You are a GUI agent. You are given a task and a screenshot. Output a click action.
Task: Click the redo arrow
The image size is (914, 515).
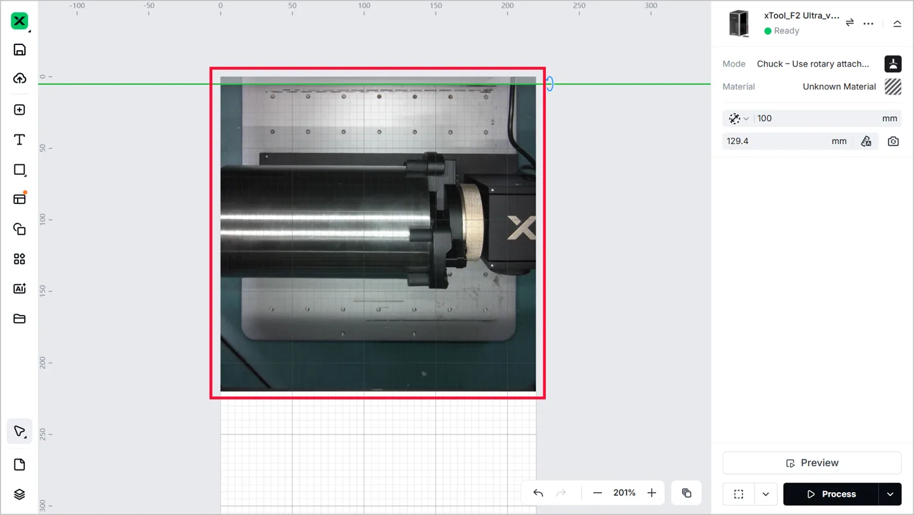point(561,493)
